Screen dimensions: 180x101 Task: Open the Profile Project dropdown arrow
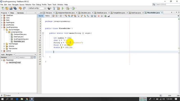coord(76,8)
